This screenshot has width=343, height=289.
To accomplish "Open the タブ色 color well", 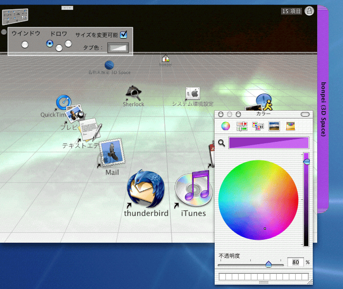I will coord(118,48).
